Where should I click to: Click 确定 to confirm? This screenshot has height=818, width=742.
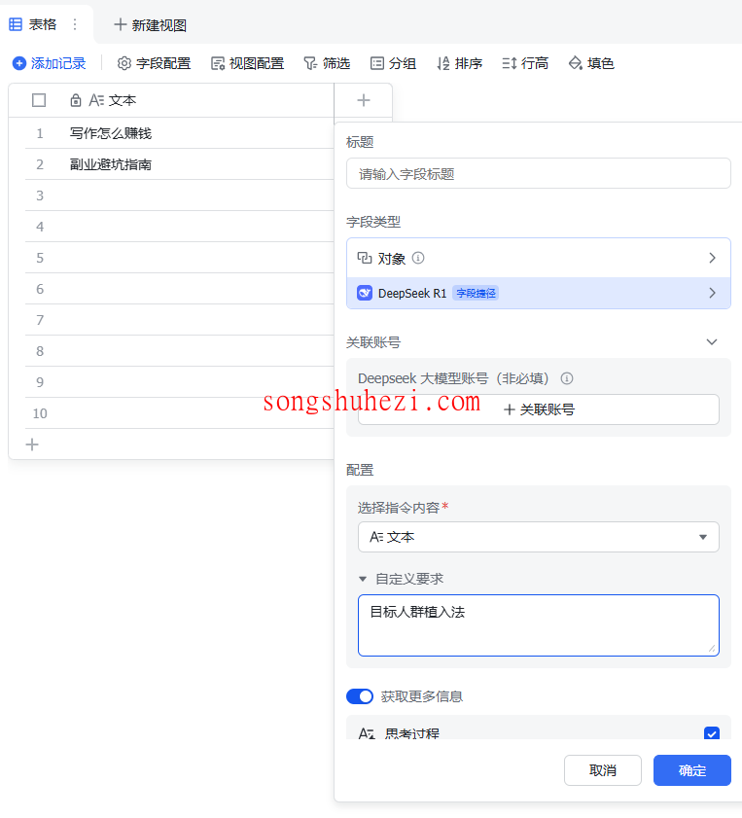[692, 770]
